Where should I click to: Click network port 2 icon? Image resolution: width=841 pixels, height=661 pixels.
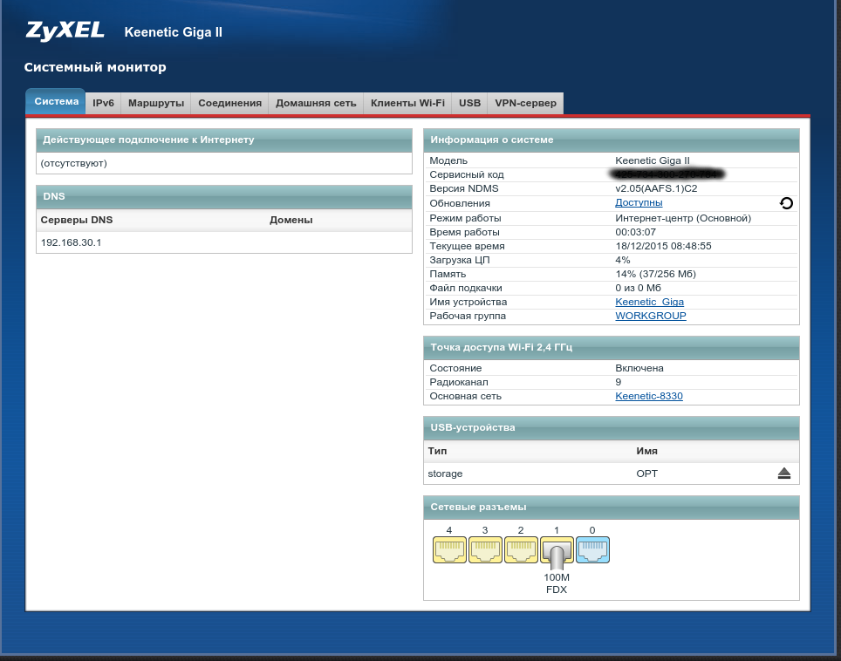[x=521, y=549]
